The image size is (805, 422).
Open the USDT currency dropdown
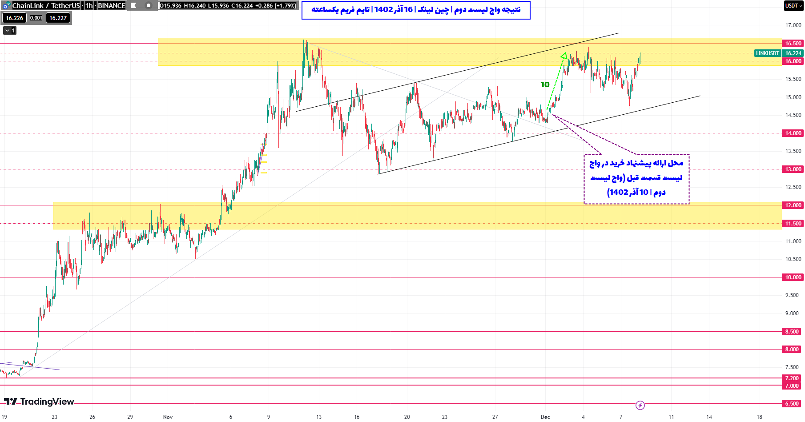(793, 6)
